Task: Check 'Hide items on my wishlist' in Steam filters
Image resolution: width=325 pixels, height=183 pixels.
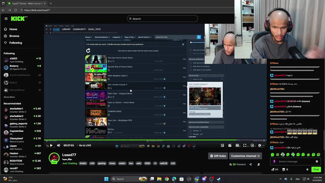Action: tap(191, 70)
